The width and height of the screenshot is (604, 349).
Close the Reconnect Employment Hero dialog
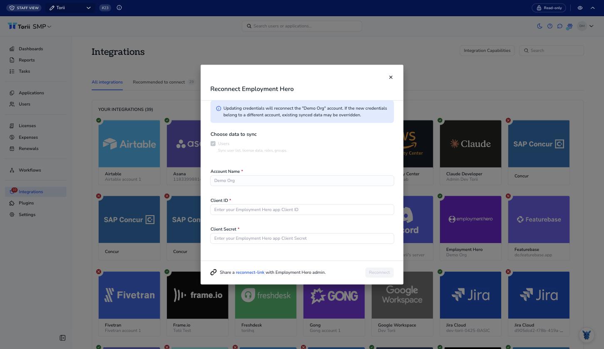(390, 77)
